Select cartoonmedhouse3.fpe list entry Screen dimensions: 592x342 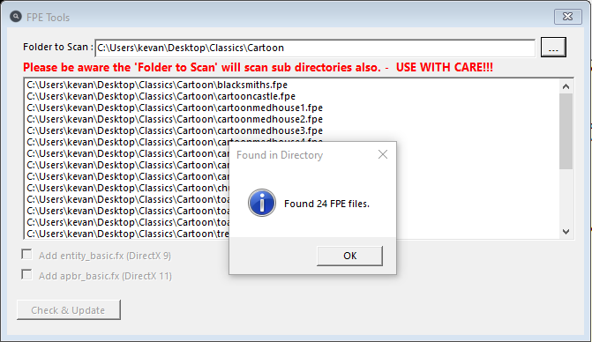coord(175,130)
